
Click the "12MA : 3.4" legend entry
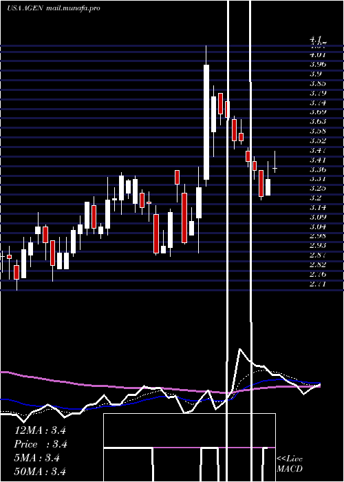[40, 430]
